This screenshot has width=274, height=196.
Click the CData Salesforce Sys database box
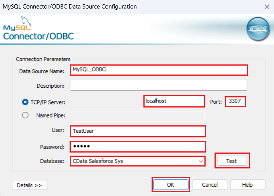(132, 161)
